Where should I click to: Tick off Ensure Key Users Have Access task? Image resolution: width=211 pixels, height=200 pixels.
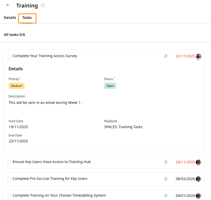(9, 163)
